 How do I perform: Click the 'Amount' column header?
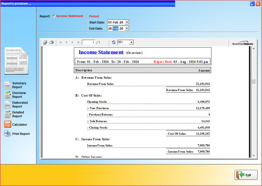tap(204, 71)
